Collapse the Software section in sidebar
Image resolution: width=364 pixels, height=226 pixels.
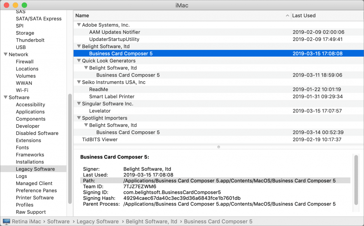[6, 97]
